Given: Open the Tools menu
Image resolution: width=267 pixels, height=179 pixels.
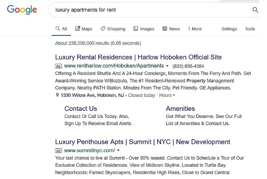Looking at the screenshot, I should point(250,29).
